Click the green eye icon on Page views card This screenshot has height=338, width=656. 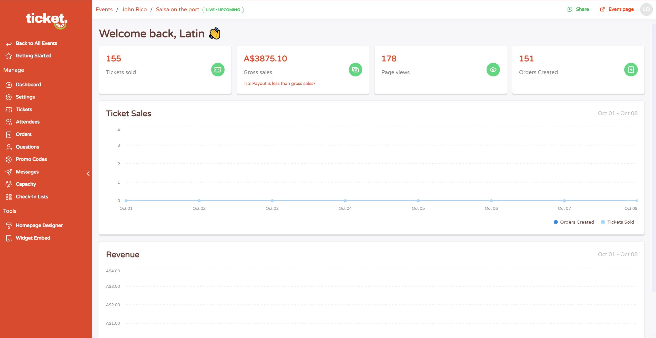pyautogui.click(x=493, y=69)
